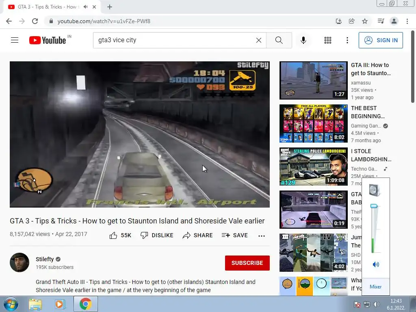
Task: Open the Mixer link
Action: 375,286
